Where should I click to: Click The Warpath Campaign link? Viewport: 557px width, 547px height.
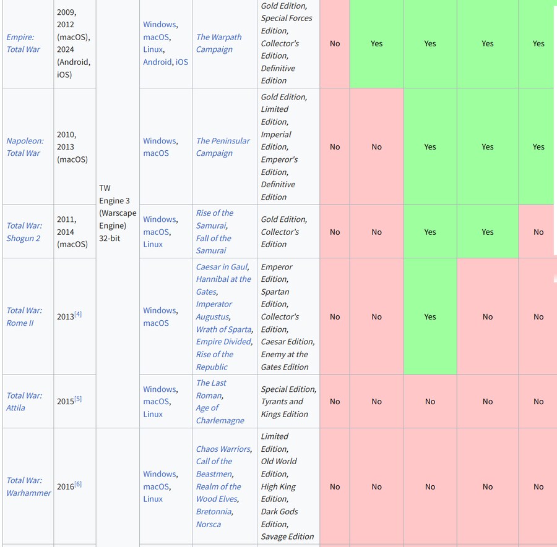point(218,43)
